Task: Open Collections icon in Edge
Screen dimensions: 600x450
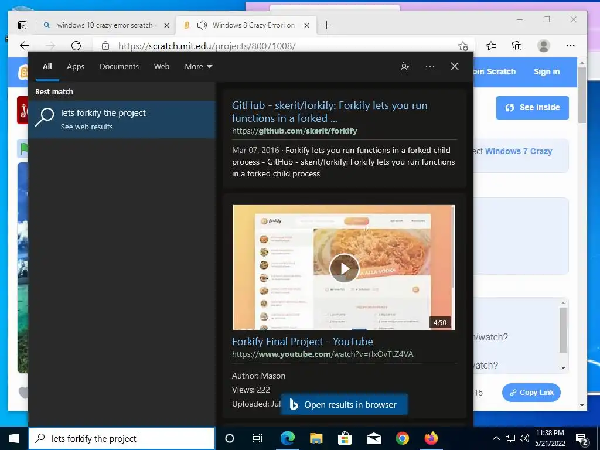Action: pyautogui.click(x=517, y=46)
